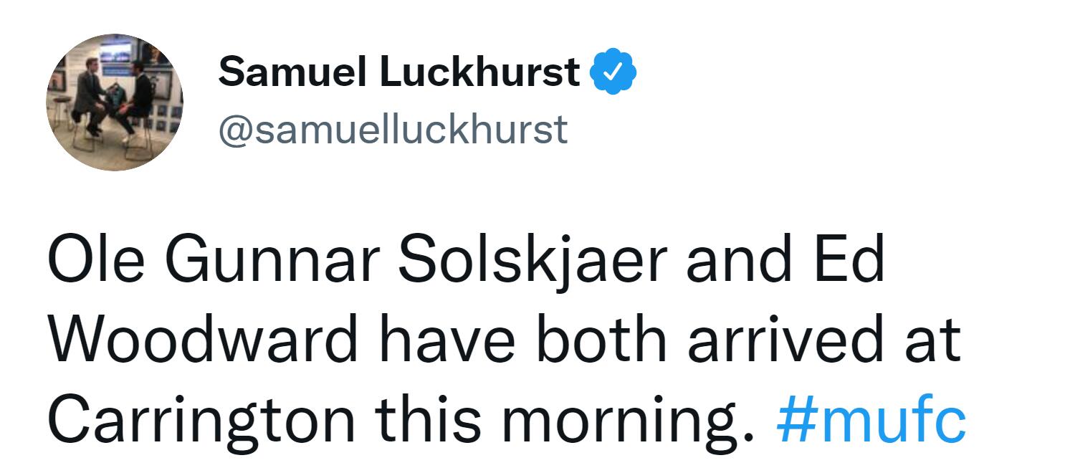Open the @samuelluckhurst handle
1065x473 pixels.
click(393, 130)
